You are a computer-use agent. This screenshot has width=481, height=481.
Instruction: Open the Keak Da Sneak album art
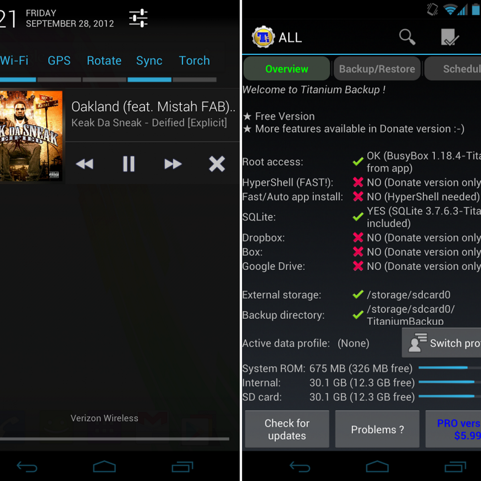[x=31, y=136]
